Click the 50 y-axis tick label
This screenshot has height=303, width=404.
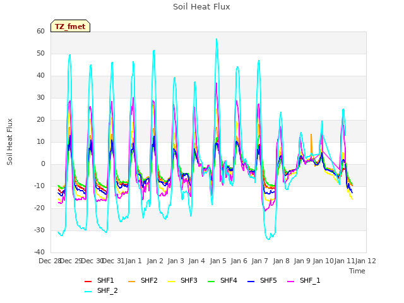point(40,53)
